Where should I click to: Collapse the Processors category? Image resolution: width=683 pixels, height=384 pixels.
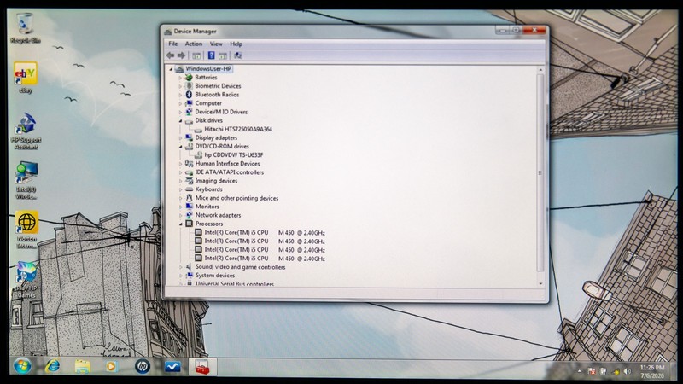pyautogui.click(x=180, y=224)
